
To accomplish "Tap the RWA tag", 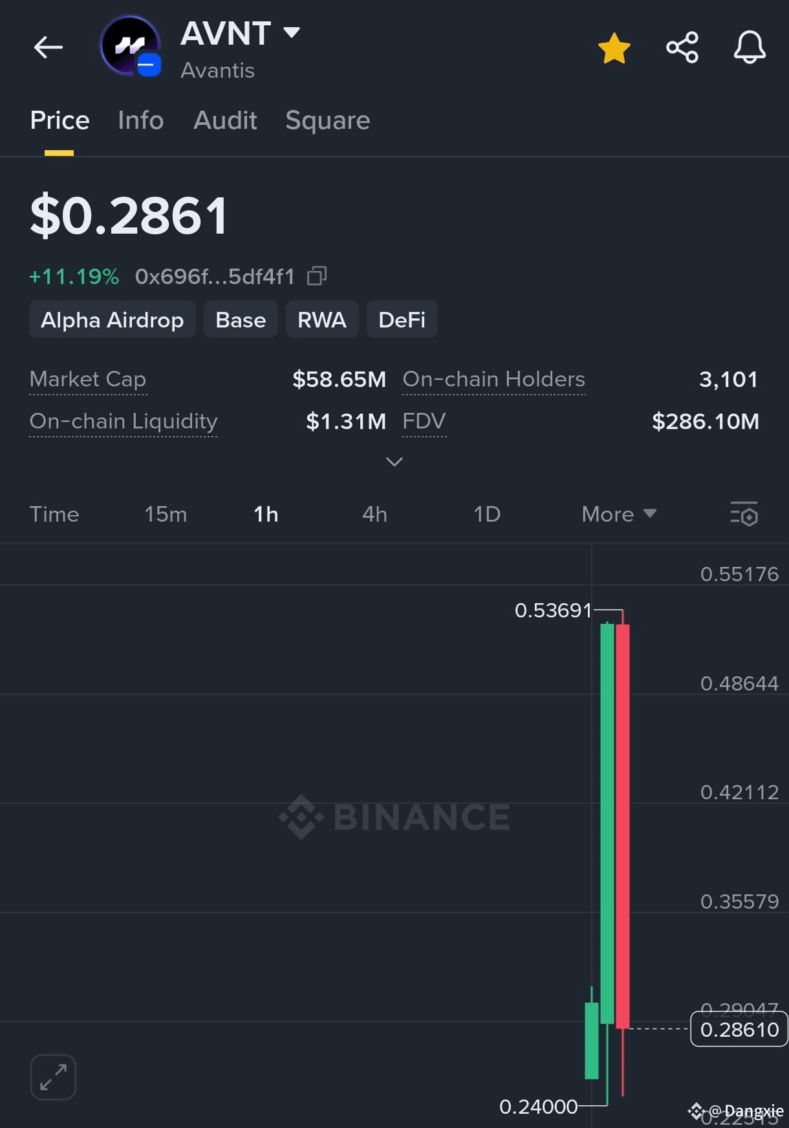I will pyautogui.click(x=322, y=320).
